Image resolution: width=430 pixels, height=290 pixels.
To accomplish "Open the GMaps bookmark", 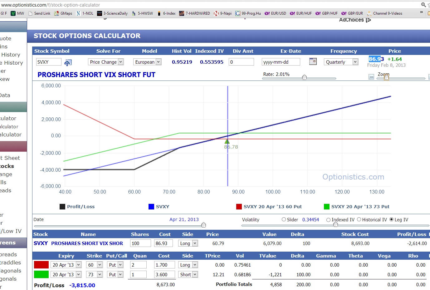I will click(63, 13).
